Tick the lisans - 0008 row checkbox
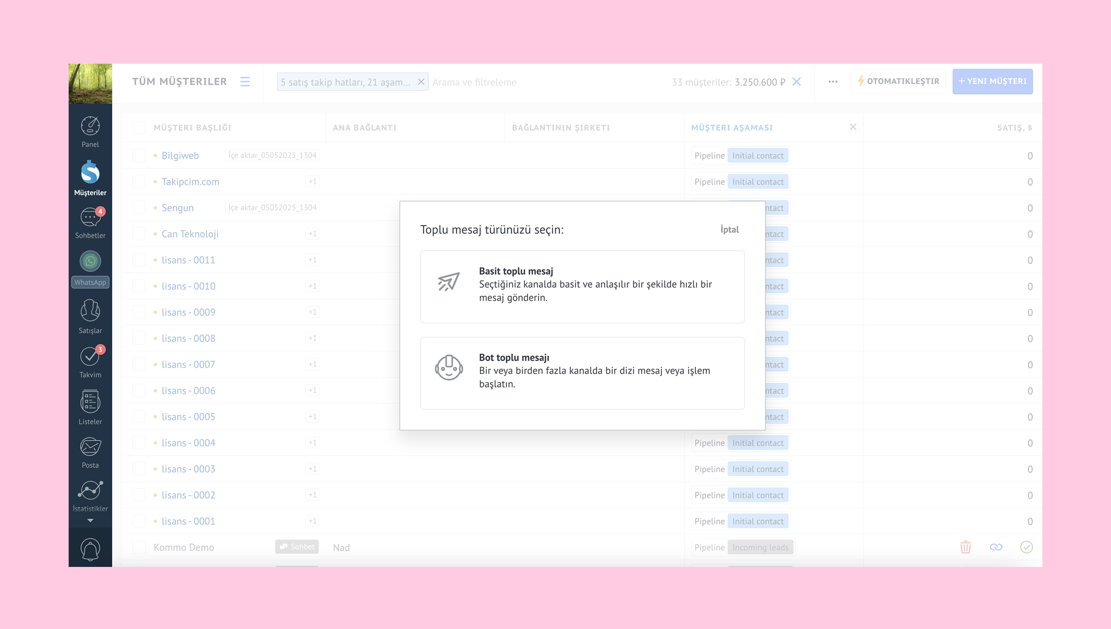Screen dimensions: 1111x629 click(138, 338)
